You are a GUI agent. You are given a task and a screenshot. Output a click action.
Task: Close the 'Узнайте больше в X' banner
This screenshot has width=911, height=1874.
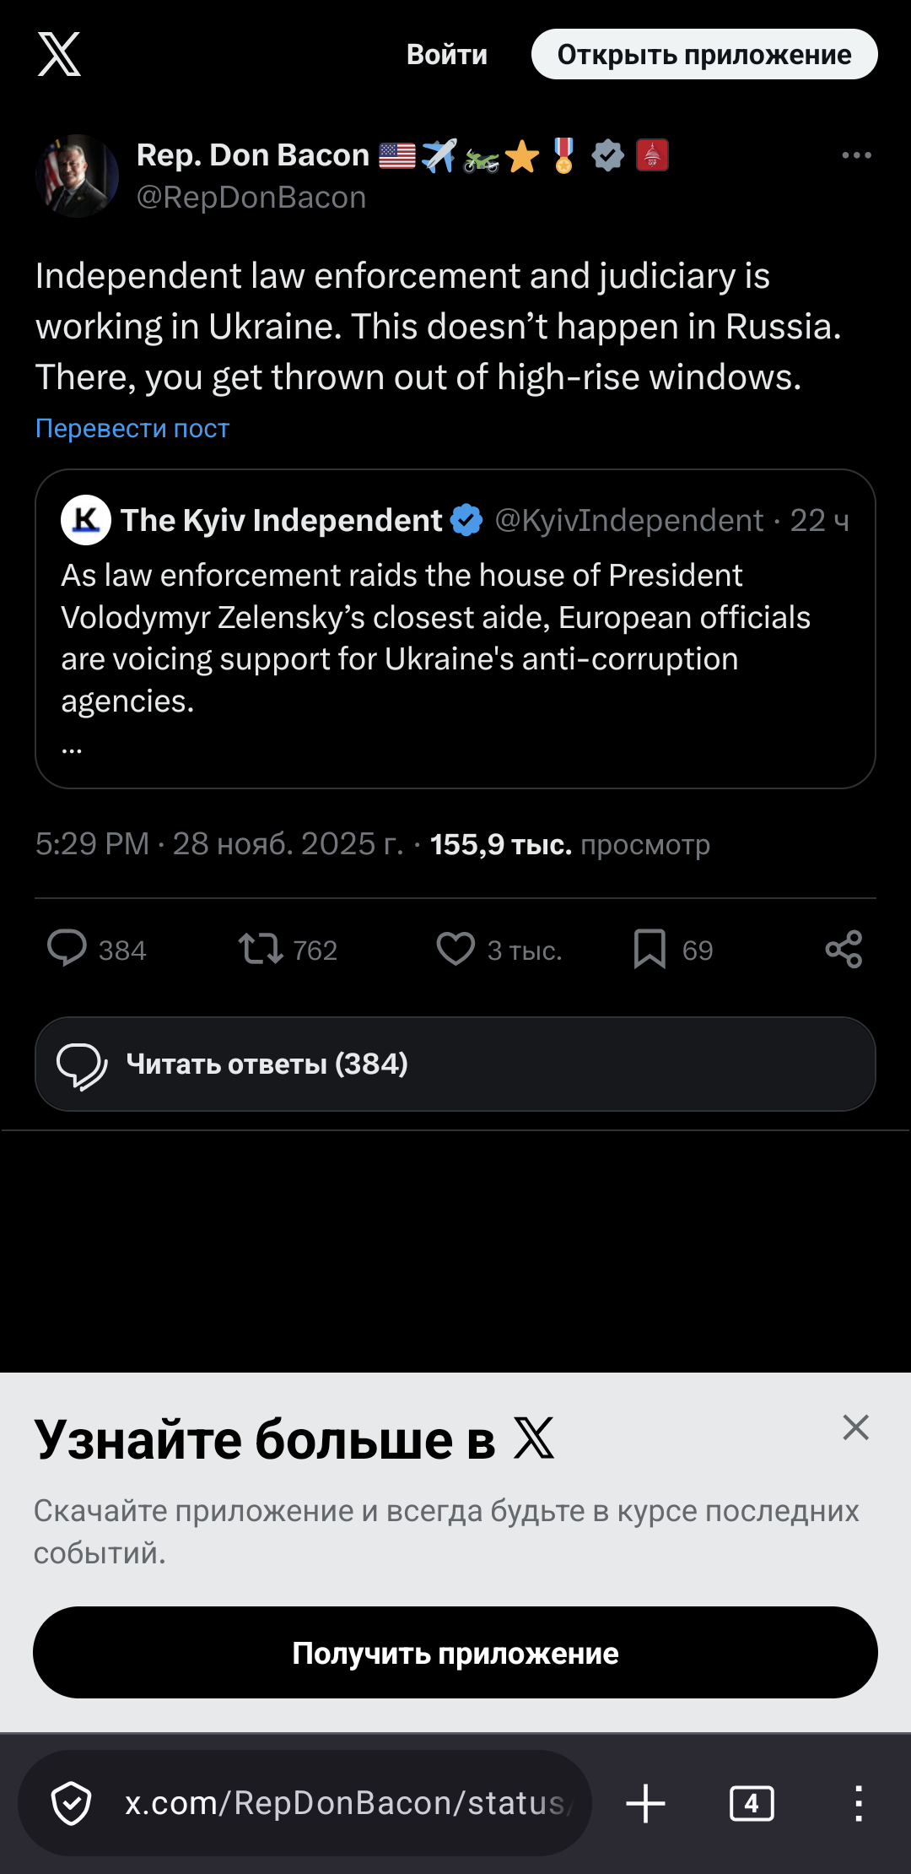[855, 1427]
